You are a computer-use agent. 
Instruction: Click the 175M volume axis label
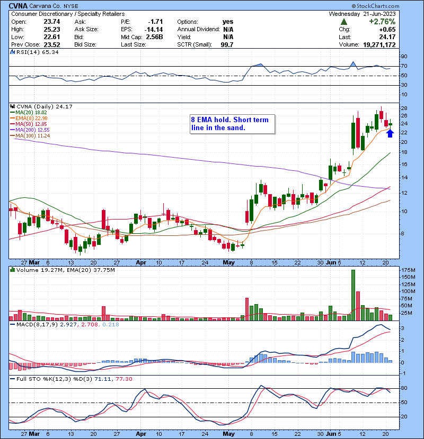[x=408, y=270]
